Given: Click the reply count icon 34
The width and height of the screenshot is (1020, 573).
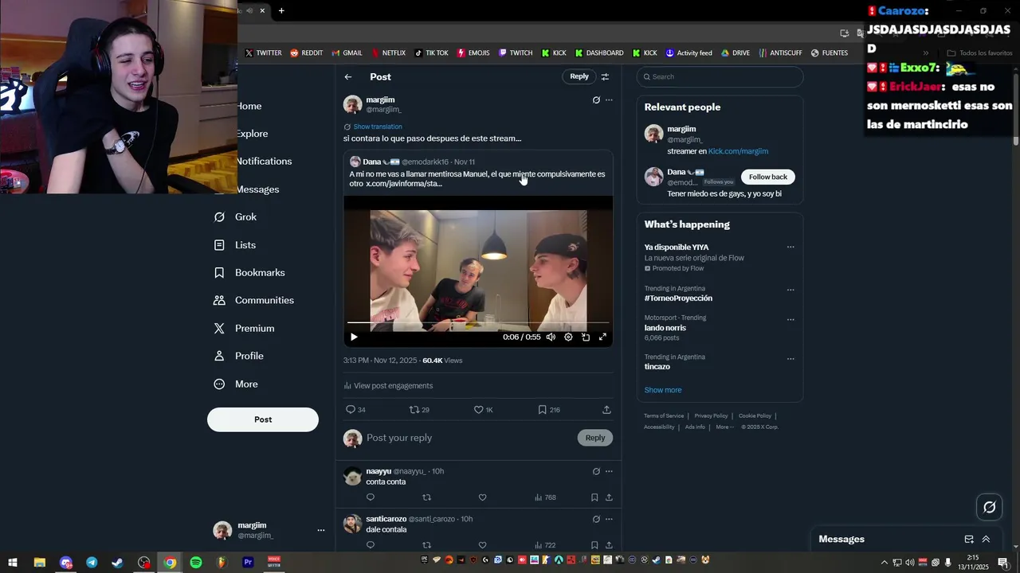Looking at the screenshot, I should [355, 410].
